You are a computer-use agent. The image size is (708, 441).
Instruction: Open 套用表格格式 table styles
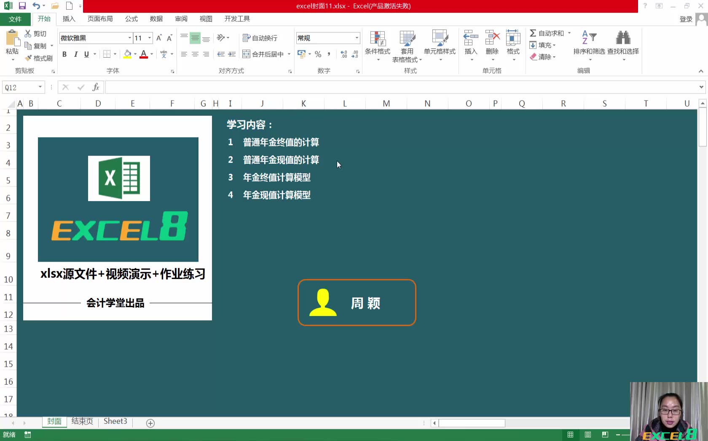tap(407, 46)
